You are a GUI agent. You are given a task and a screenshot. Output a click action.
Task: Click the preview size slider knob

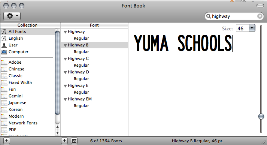pyautogui.click(x=261, y=117)
